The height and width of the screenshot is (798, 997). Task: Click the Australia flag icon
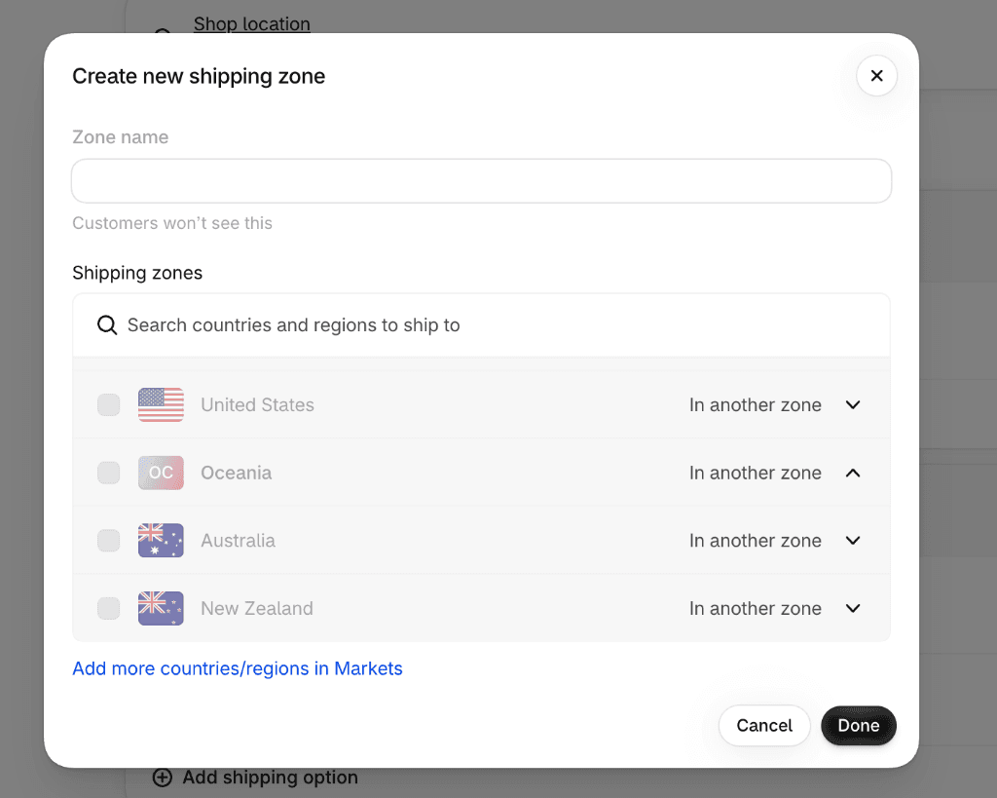pyautogui.click(x=161, y=540)
